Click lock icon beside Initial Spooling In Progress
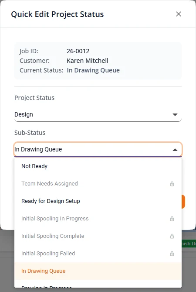196x292 pixels. click(x=172, y=219)
